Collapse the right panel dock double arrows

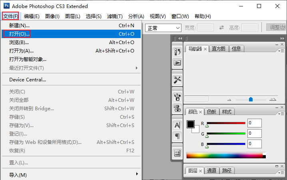282,38
